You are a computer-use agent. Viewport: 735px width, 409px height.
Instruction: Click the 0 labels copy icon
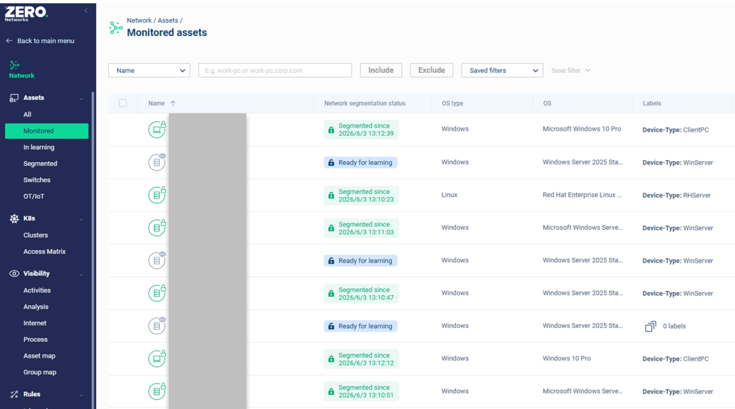tap(650, 326)
